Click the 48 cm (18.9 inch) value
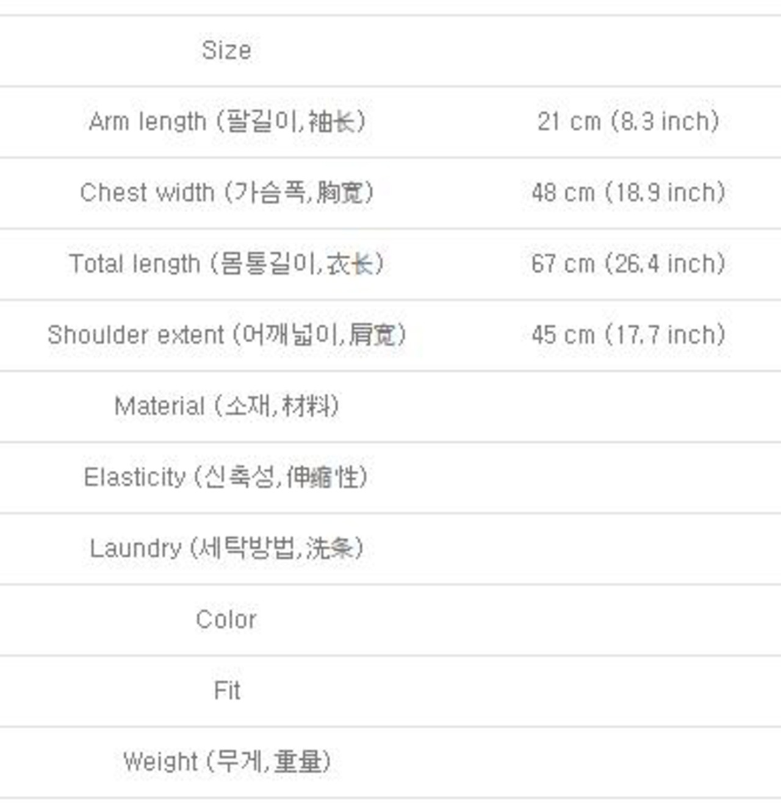 (628, 193)
